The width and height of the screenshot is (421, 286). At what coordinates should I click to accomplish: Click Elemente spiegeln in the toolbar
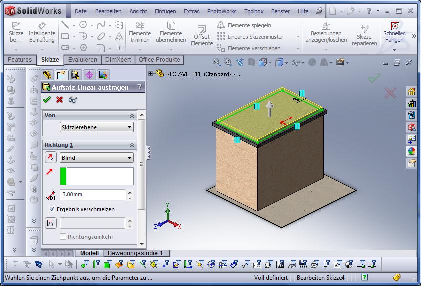249,25
